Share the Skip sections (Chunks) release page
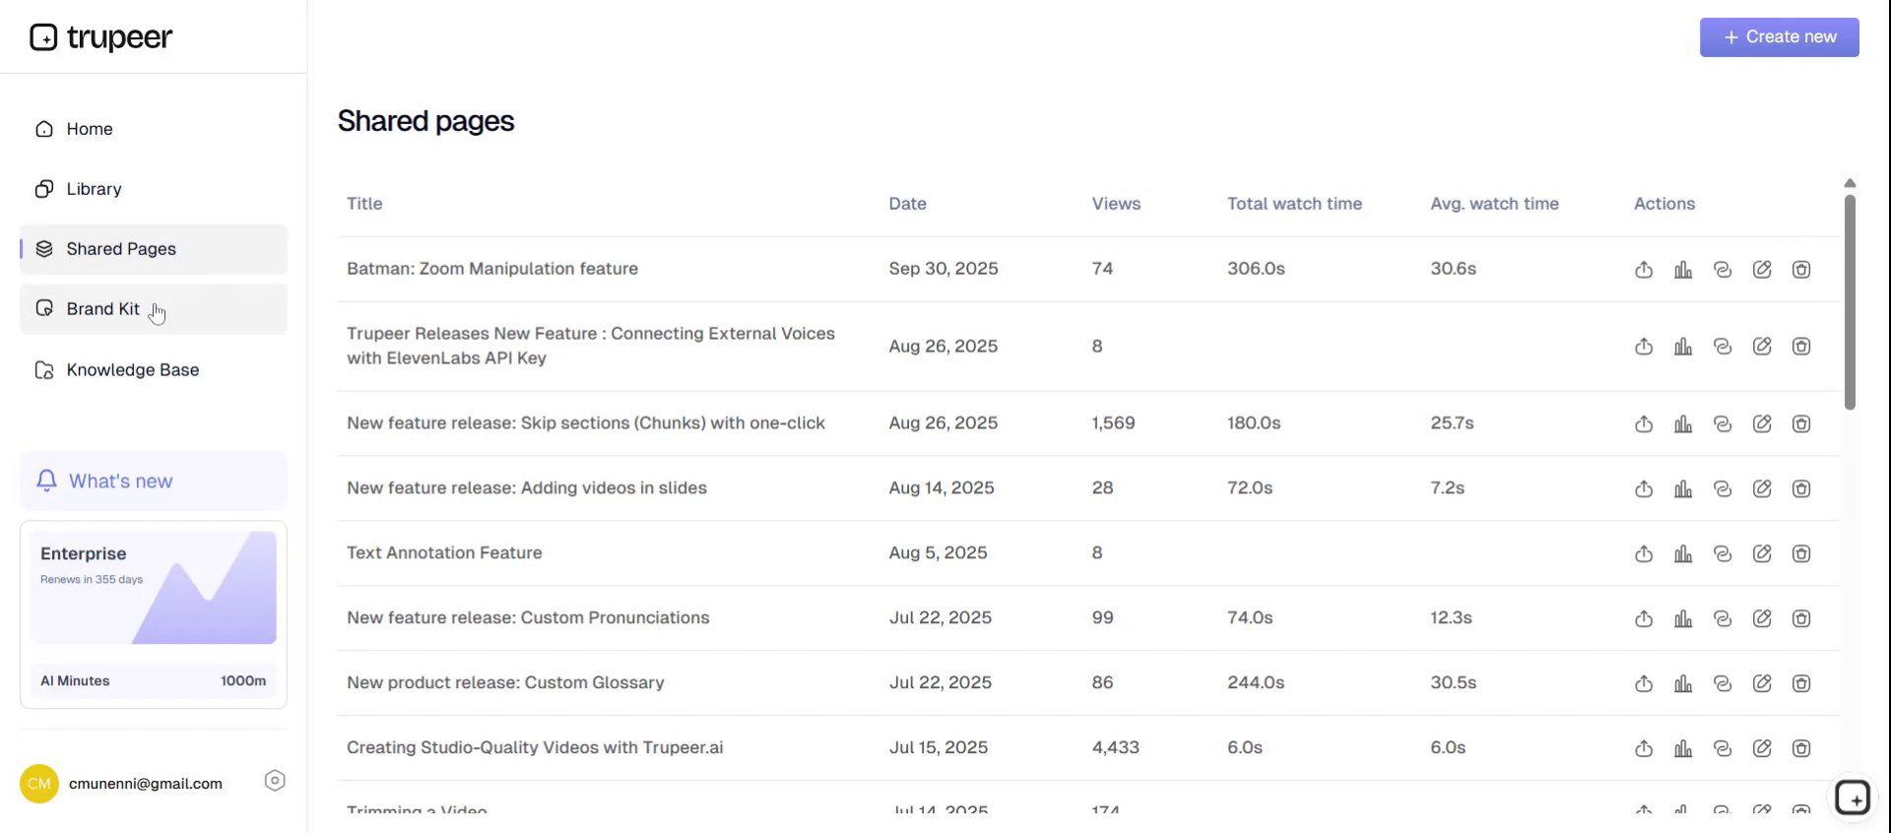The width and height of the screenshot is (1891, 833). coord(1644,423)
